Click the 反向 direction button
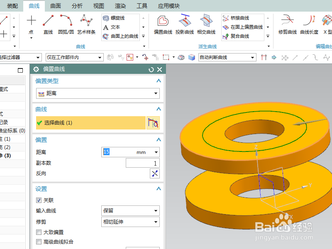 [x=154, y=173]
